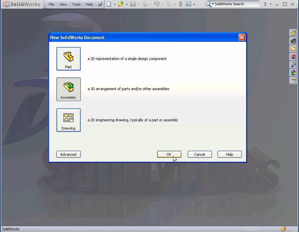
Task: Click the Advanced button
Action: coord(68,154)
